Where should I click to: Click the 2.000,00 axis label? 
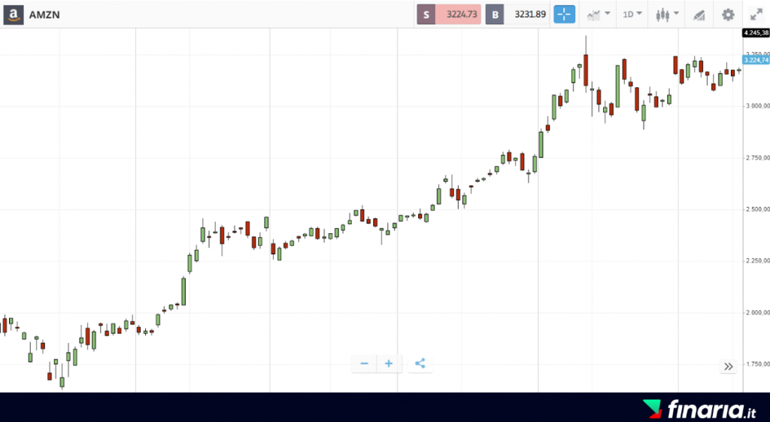[758, 312]
